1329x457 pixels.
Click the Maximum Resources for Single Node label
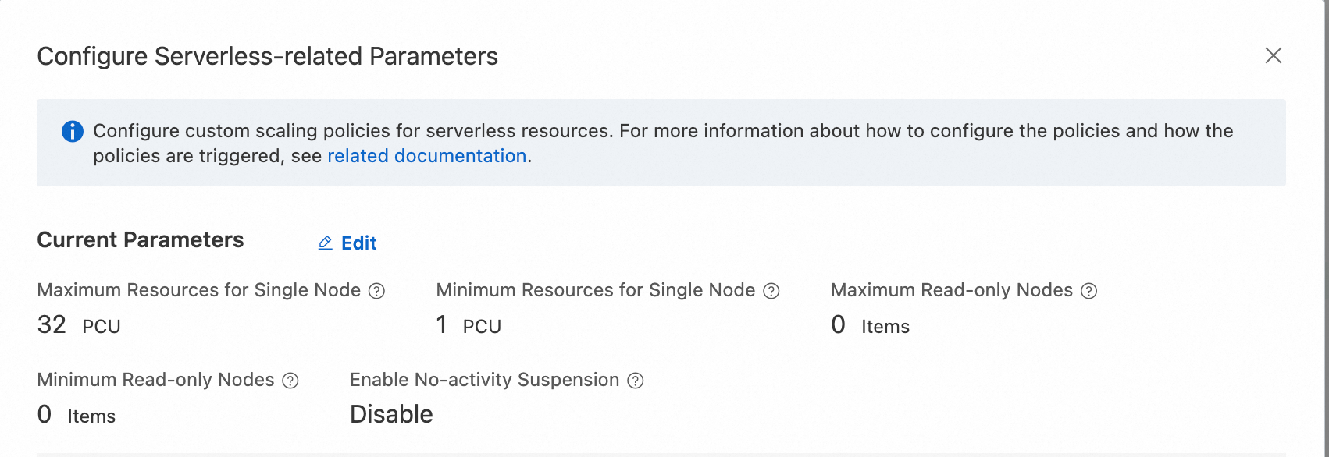[x=198, y=290]
